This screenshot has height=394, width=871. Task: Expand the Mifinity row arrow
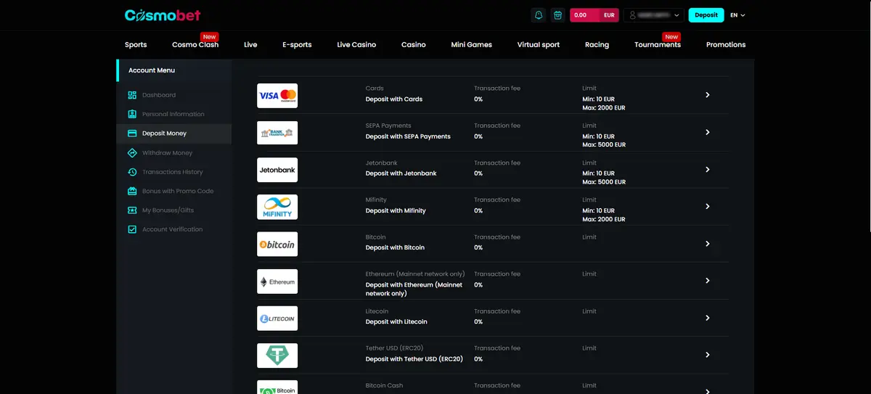[708, 206]
